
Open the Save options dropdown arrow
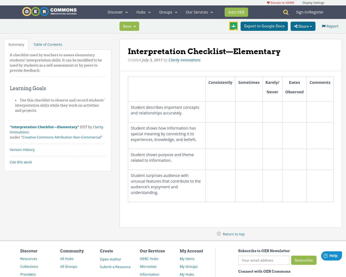[135, 26]
